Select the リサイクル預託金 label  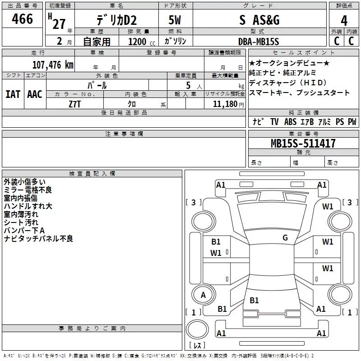[x=225, y=94]
